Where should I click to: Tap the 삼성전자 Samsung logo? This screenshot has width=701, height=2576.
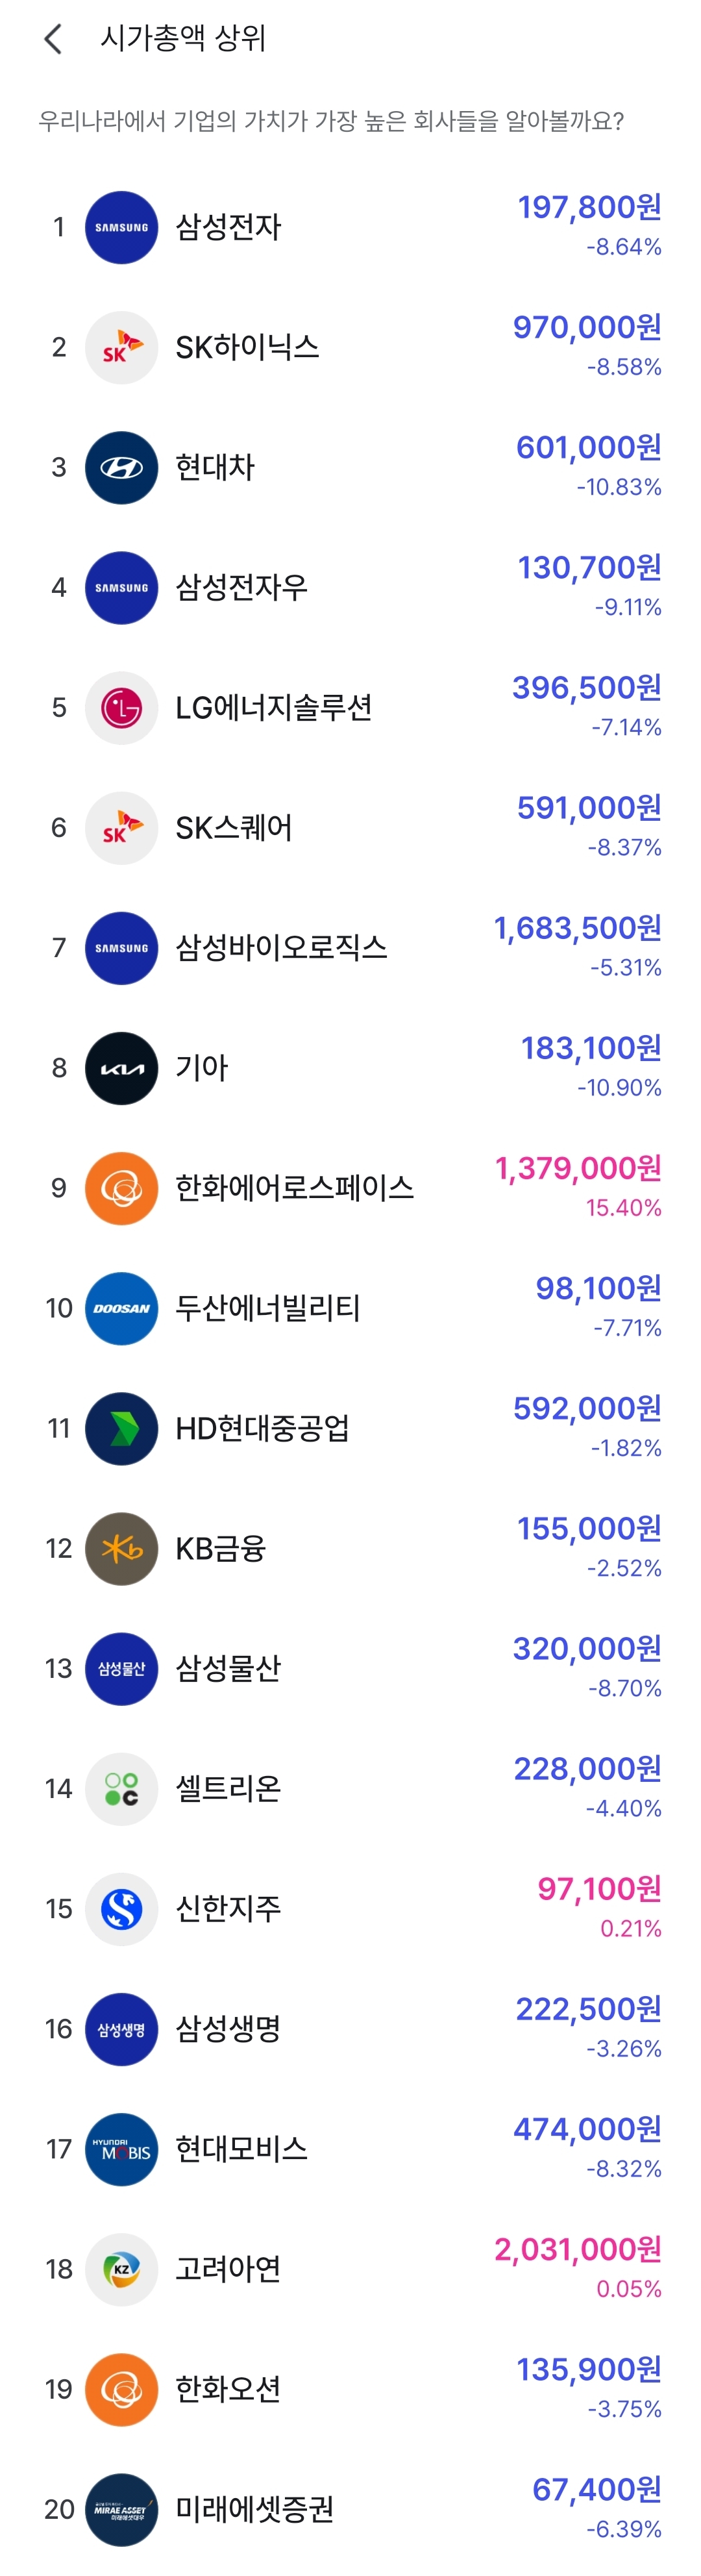coord(121,227)
